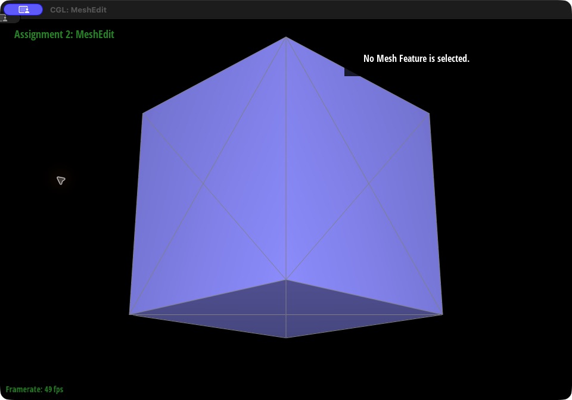
Task: Click the 'Assignment 2: MeshEdit' heading
Action: 64,35
